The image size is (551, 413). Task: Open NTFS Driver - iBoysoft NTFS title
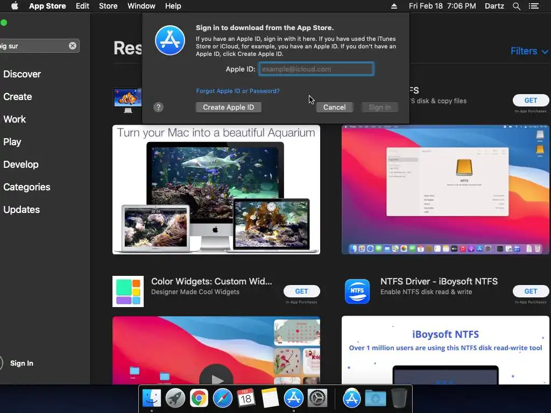click(x=439, y=281)
